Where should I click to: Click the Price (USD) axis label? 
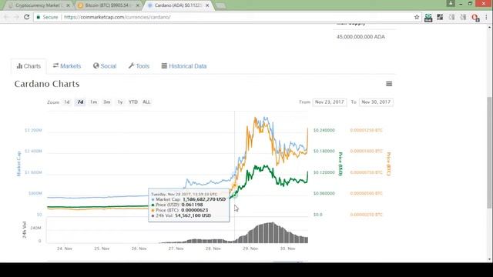coord(340,164)
